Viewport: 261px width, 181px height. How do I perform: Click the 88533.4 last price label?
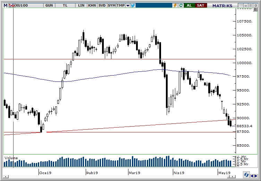245,126
